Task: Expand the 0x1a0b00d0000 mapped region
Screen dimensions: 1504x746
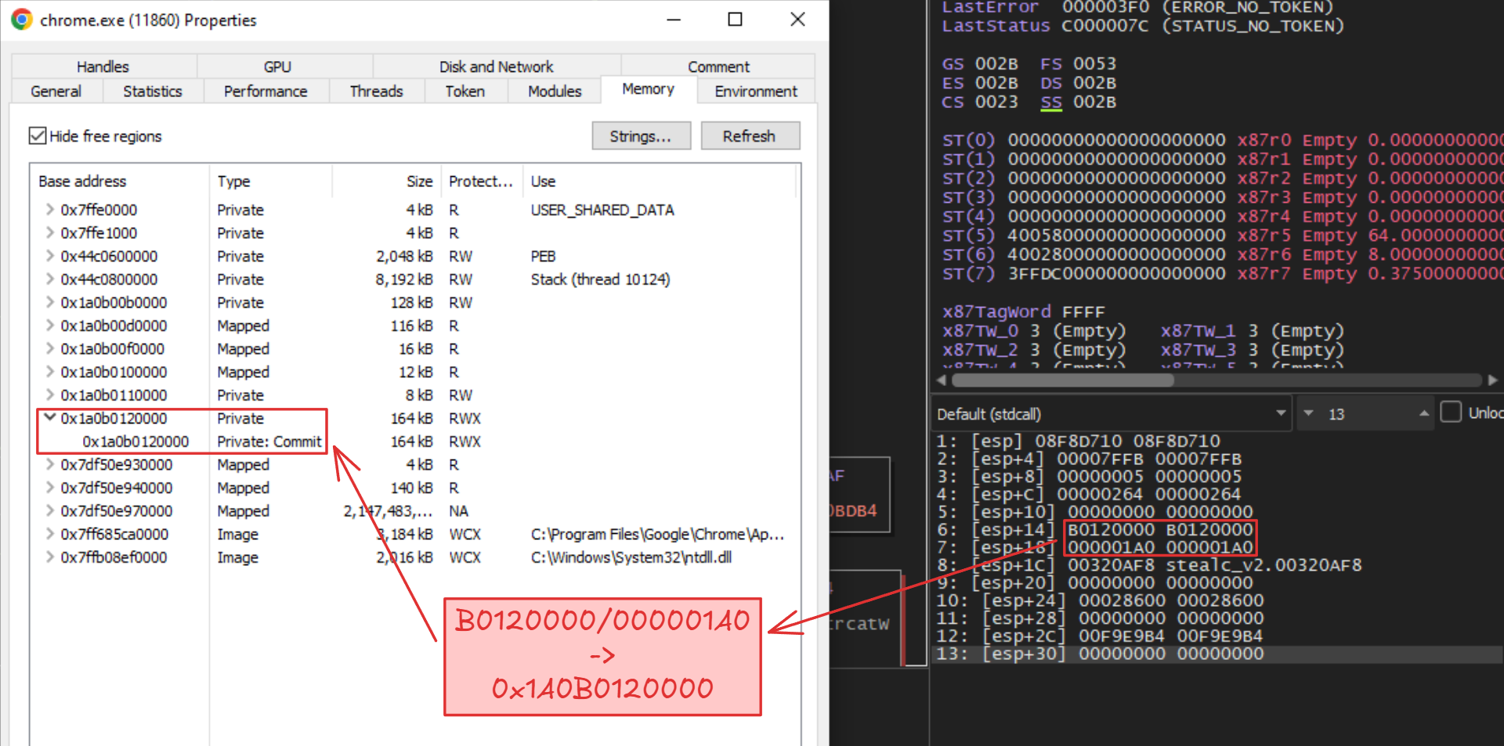Action: [49, 325]
